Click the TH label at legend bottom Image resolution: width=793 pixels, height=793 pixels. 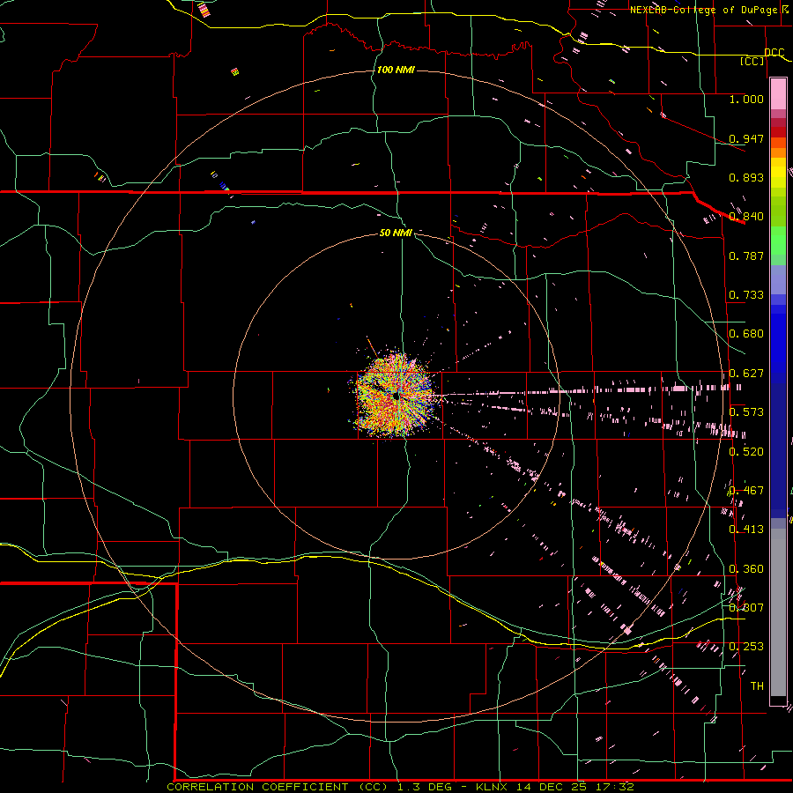(757, 686)
